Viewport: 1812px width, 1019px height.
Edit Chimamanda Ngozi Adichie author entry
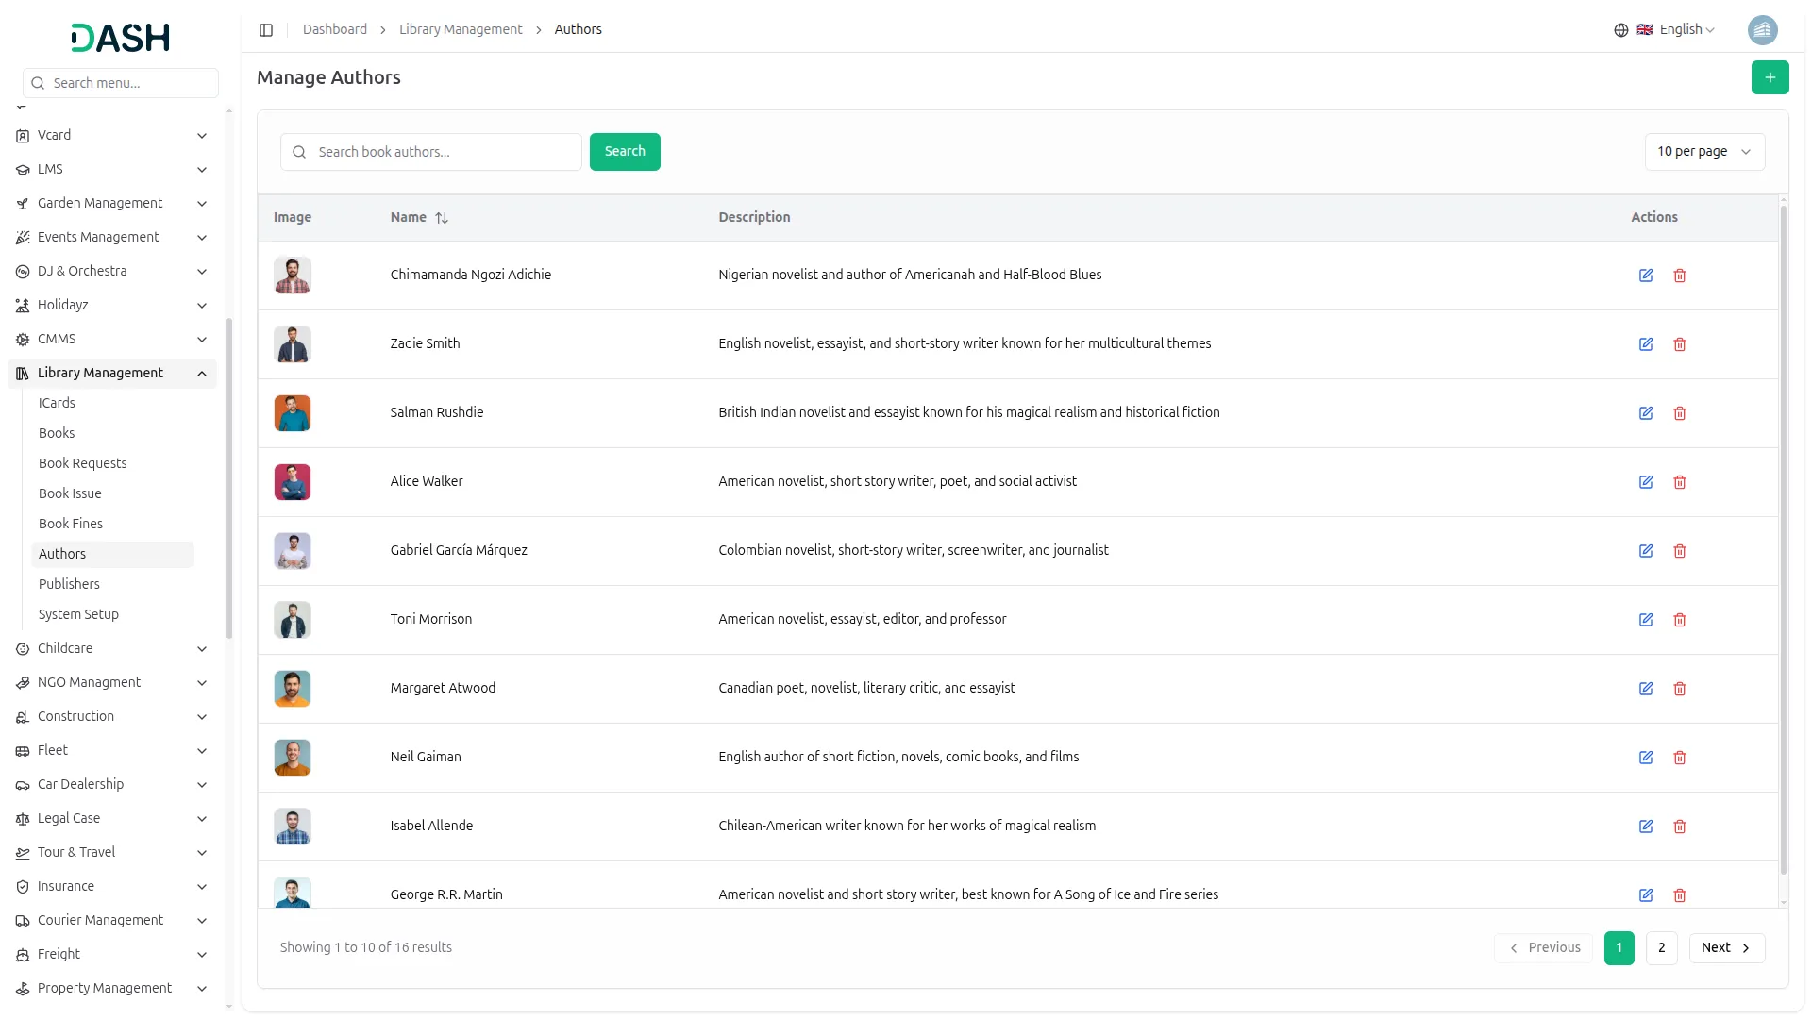coord(1646,276)
